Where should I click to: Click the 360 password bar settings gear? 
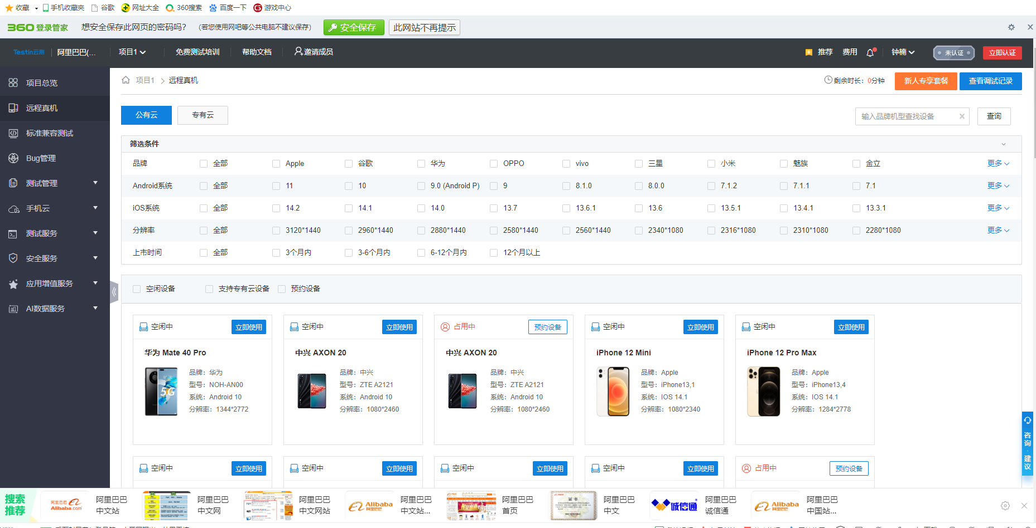pos(1011,27)
